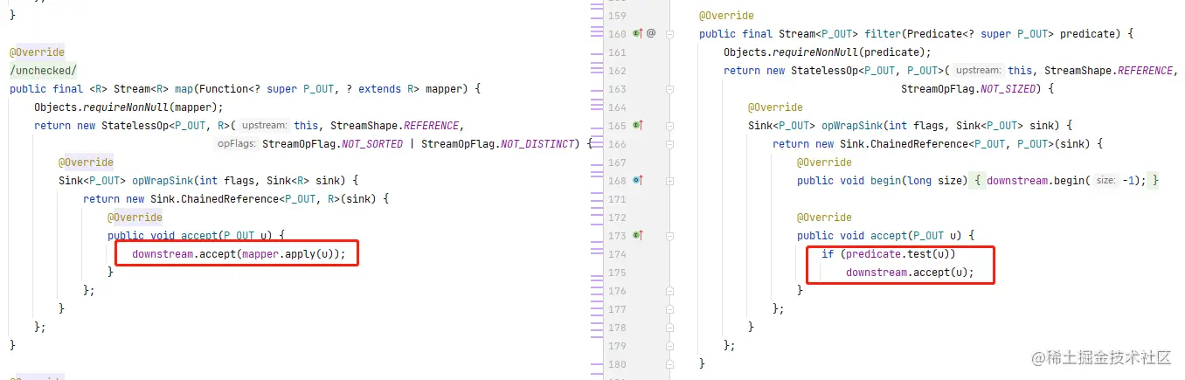Viewport: 1185px width, 380px height.
Task: Click line number 167
Action: pos(617,162)
